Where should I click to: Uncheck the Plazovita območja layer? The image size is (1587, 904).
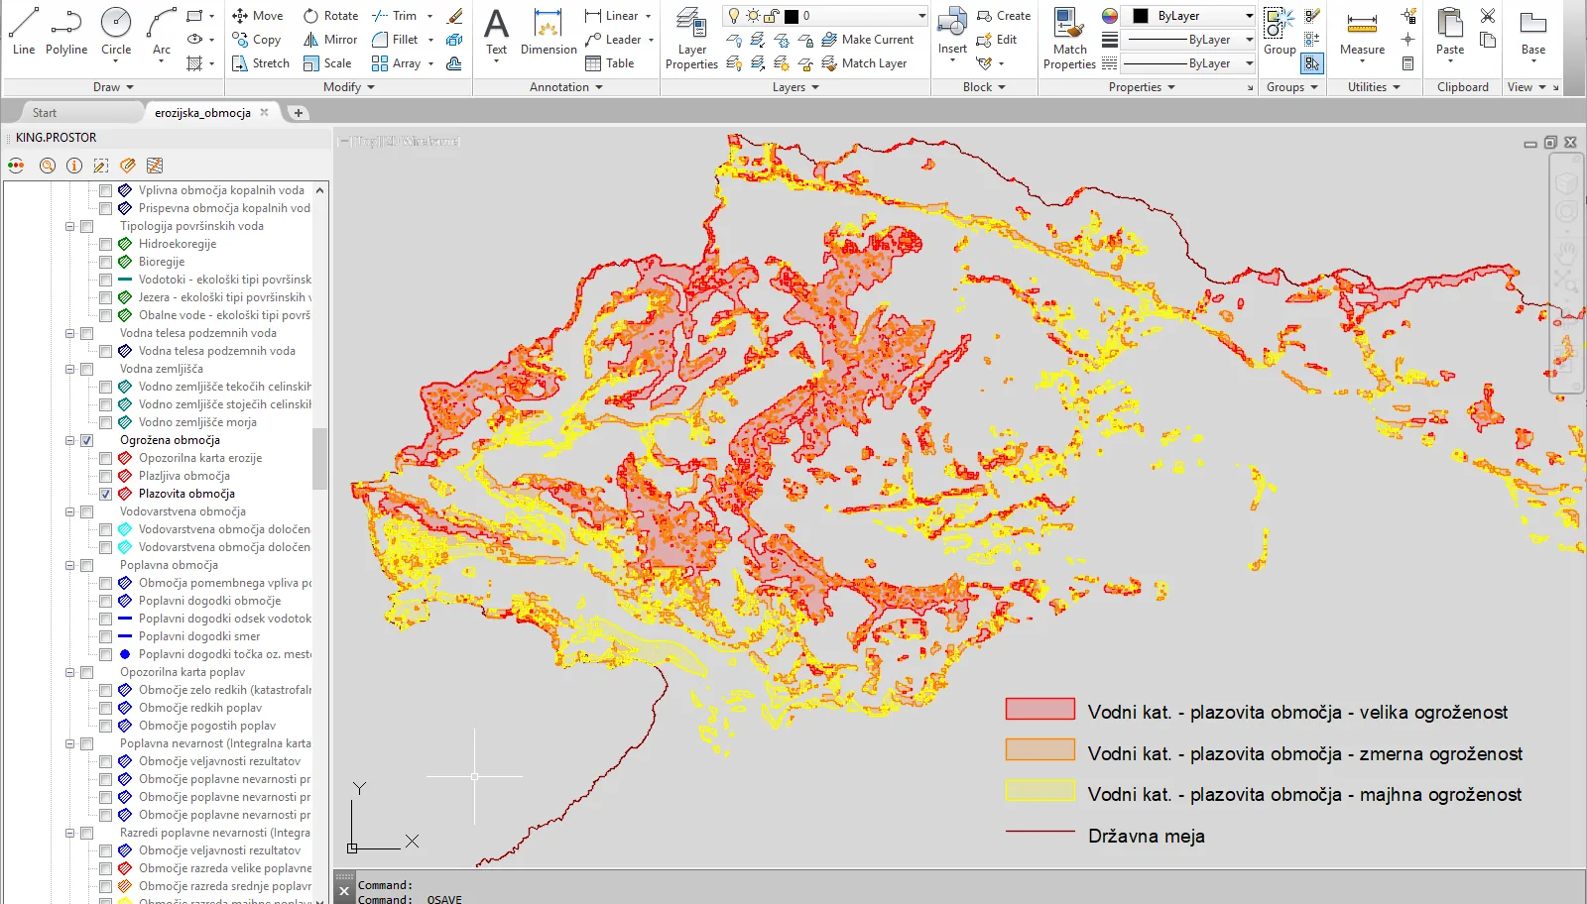(x=105, y=494)
